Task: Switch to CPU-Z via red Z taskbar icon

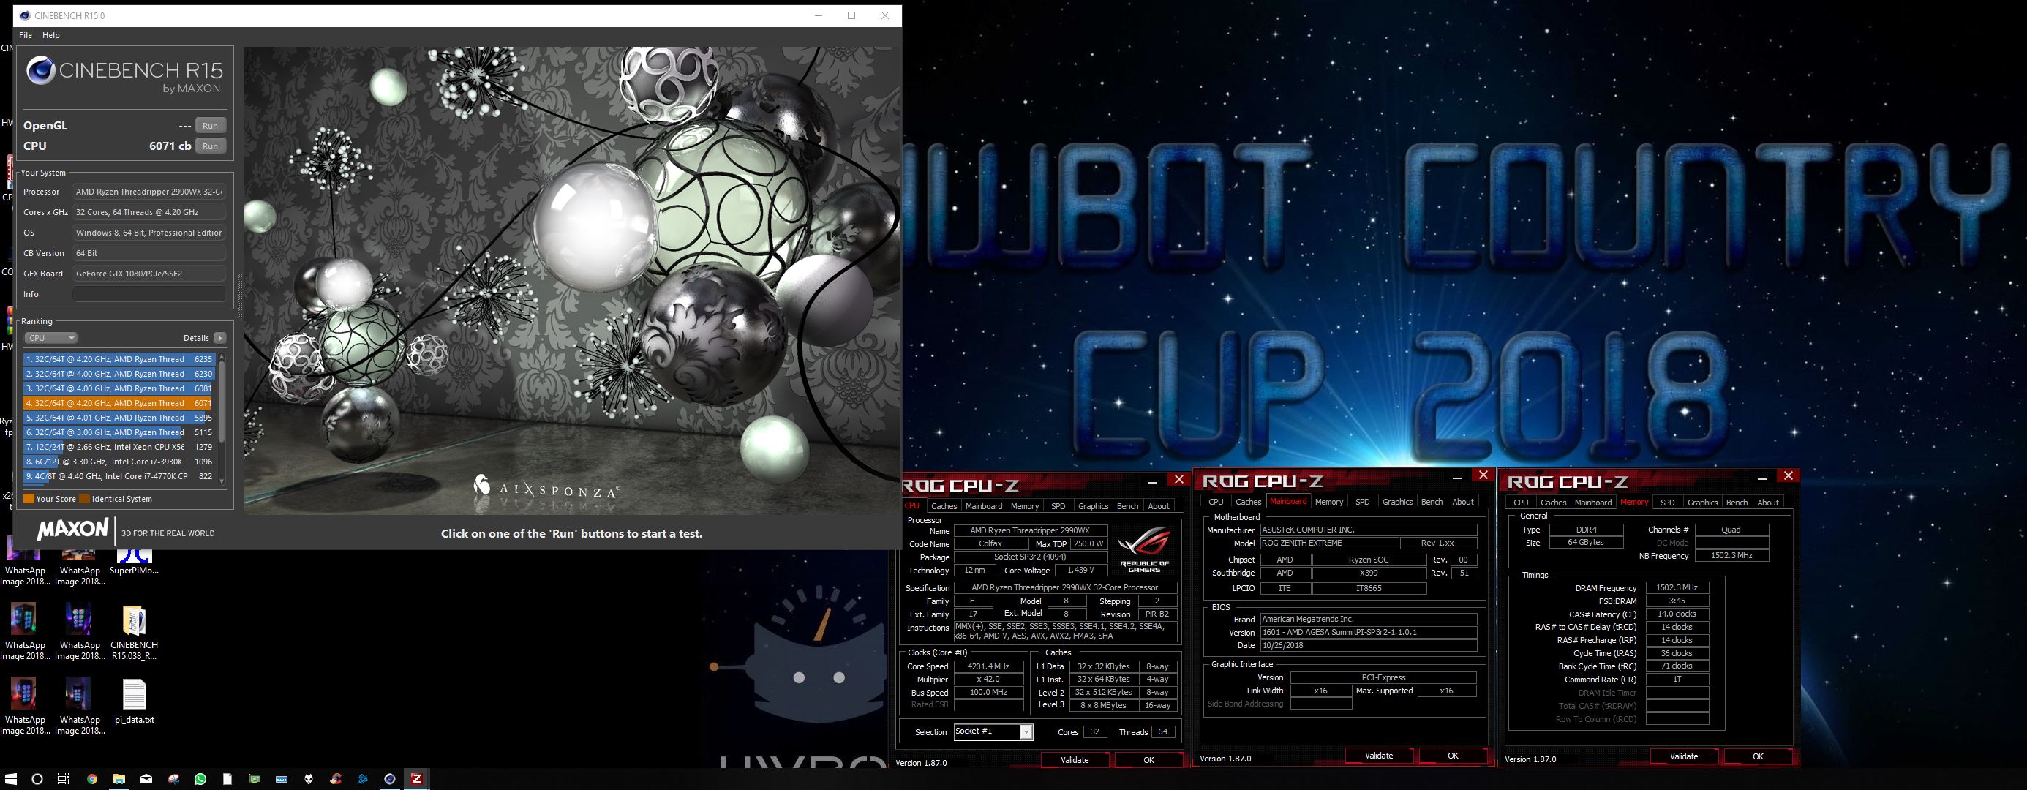Action: coord(416,779)
